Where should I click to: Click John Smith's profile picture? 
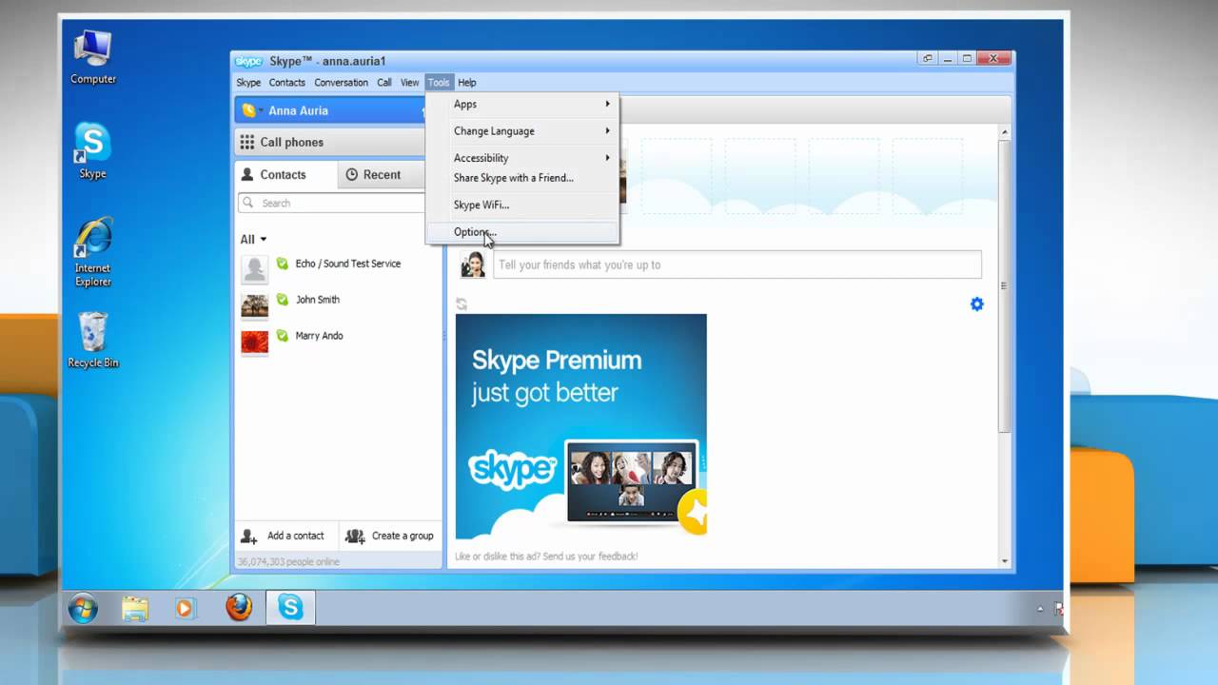(x=254, y=305)
